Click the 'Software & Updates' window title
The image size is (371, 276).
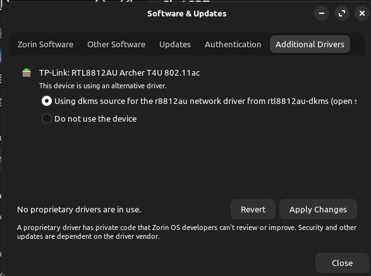186,14
